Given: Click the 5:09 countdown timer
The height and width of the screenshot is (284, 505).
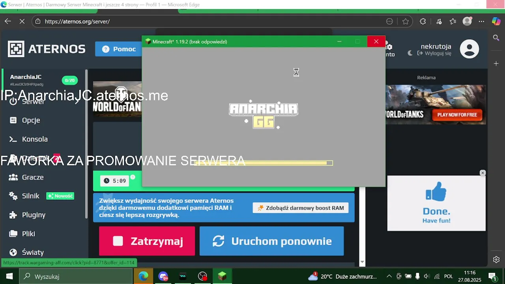Looking at the screenshot, I should click(115, 181).
